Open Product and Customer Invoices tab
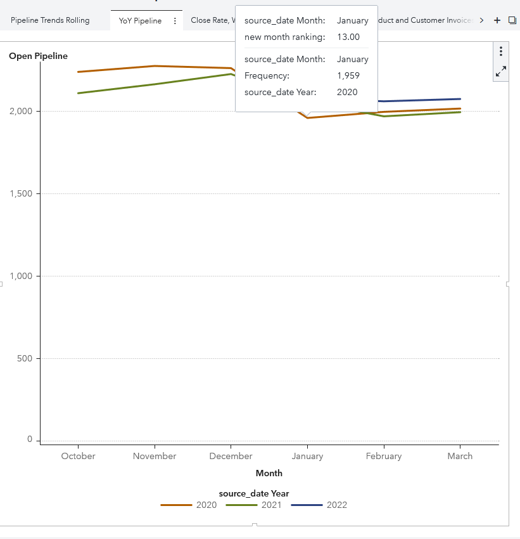Viewport: 520px width, 539px height. click(424, 20)
